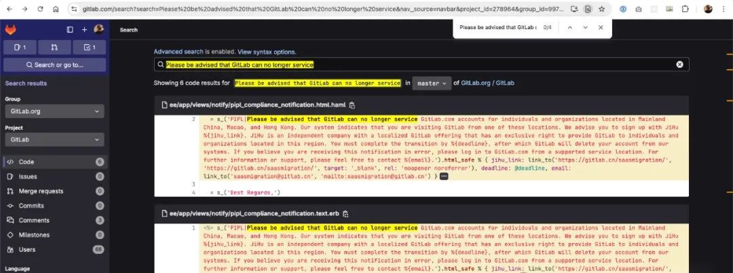Select the Commits search scope
The image size is (733, 273).
tap(55, 206)
